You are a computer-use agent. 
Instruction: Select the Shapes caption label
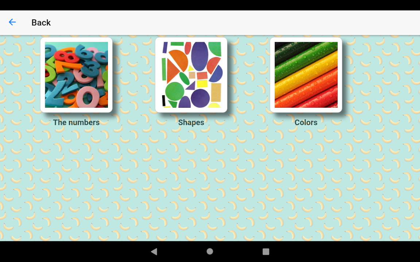point(191,122)
